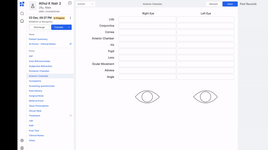Click the Right Eye Adnexa field
The width and height of the screenshot is (268, 150).
147,70
